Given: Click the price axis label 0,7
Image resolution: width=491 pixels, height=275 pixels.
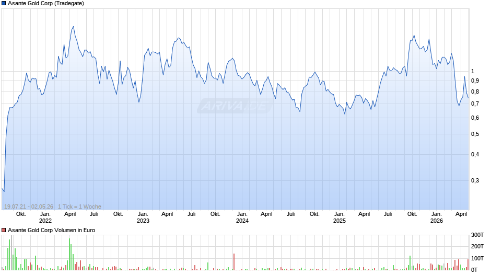Looking at the screenshot, I should [475, 104].
